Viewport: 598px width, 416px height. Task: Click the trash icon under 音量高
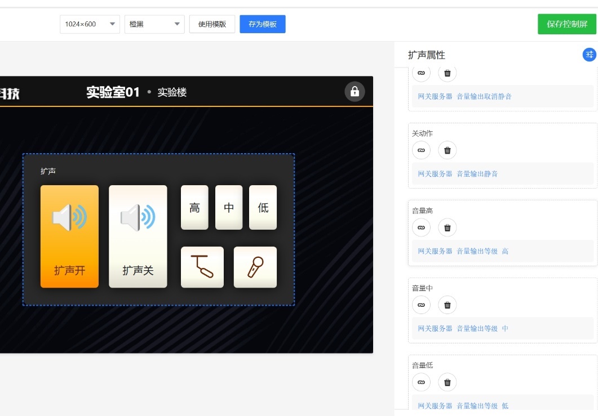(x=448, y=227)
